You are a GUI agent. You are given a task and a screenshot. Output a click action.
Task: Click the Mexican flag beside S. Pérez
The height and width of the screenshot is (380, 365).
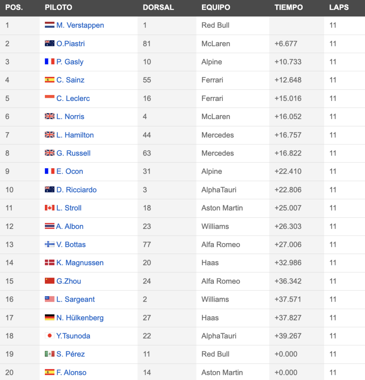pyautogui.click(x=49, y=354)
